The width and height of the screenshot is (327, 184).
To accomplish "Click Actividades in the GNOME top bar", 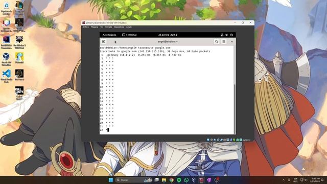I will [x=109, y=35].
